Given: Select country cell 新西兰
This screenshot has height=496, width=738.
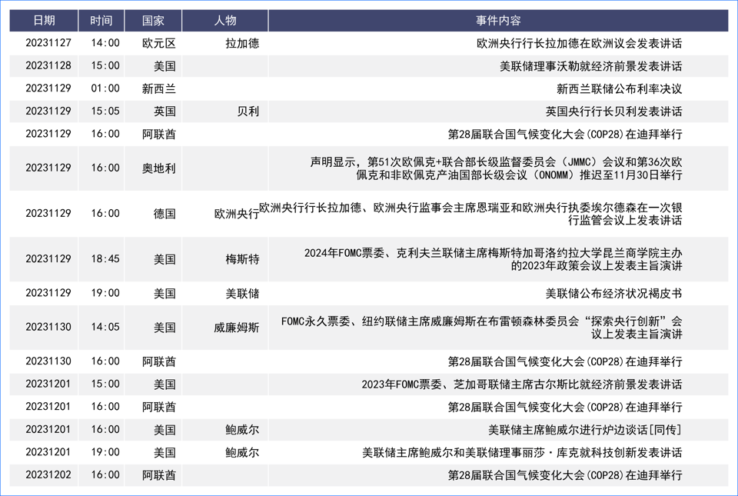Looking at the screenshot, I should [x=159, y=88].
